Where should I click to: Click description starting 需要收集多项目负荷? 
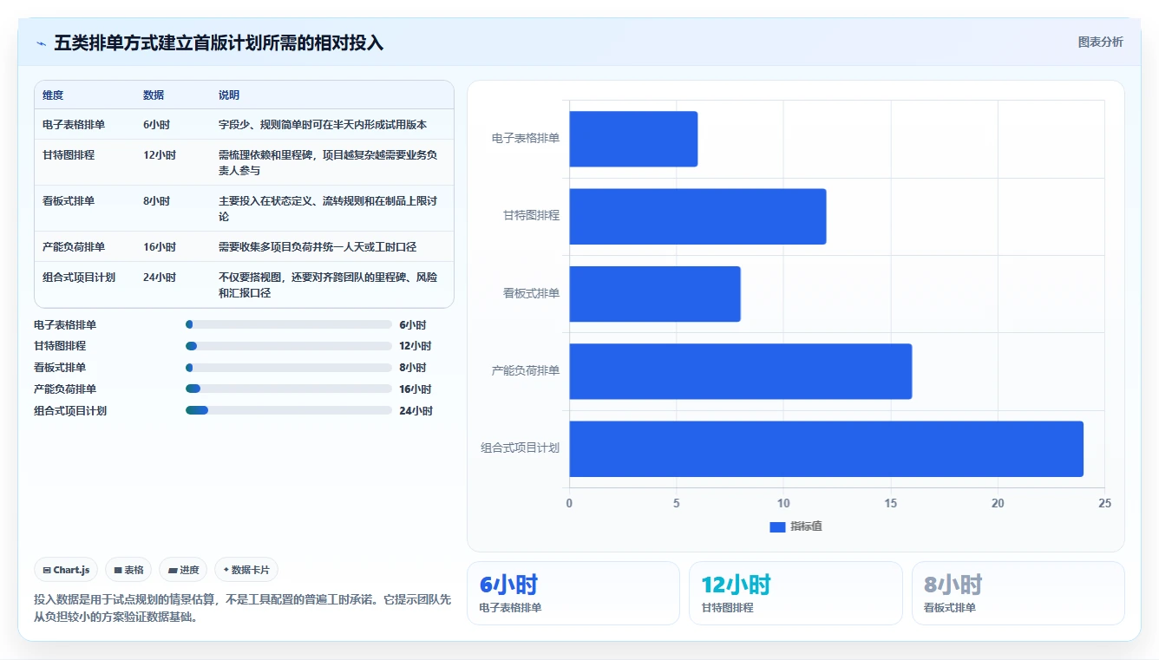point(318,247)
